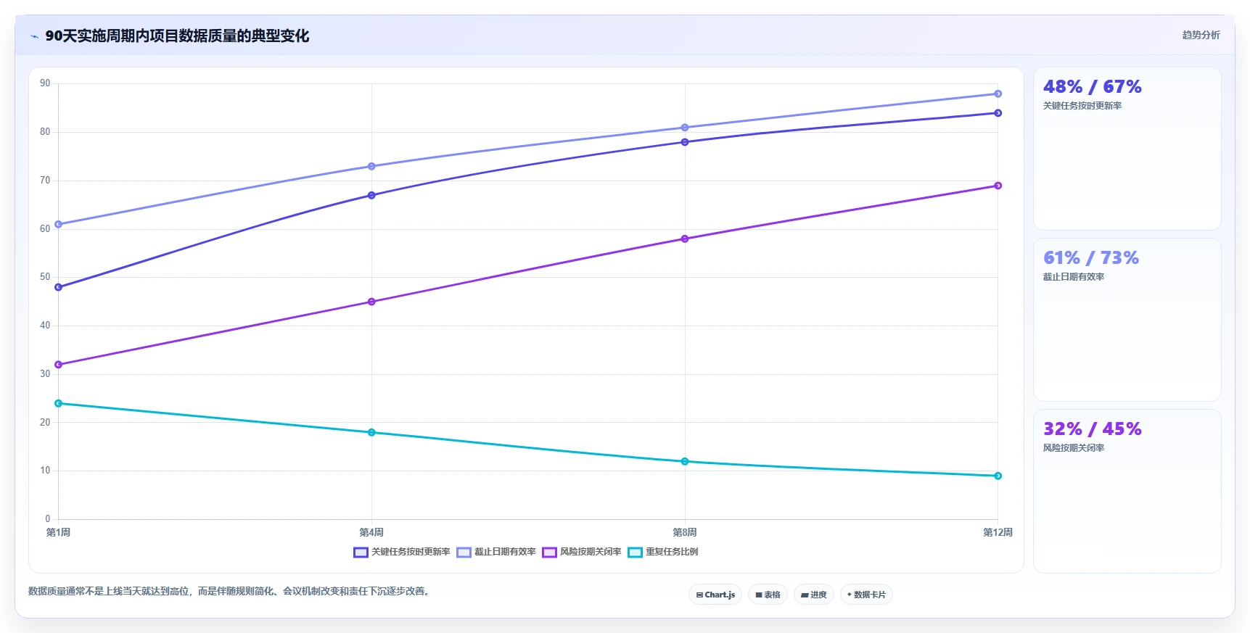
Task: Click the 第4周 point on 截止日期有效率 line
Action: [x=371, y=166]
